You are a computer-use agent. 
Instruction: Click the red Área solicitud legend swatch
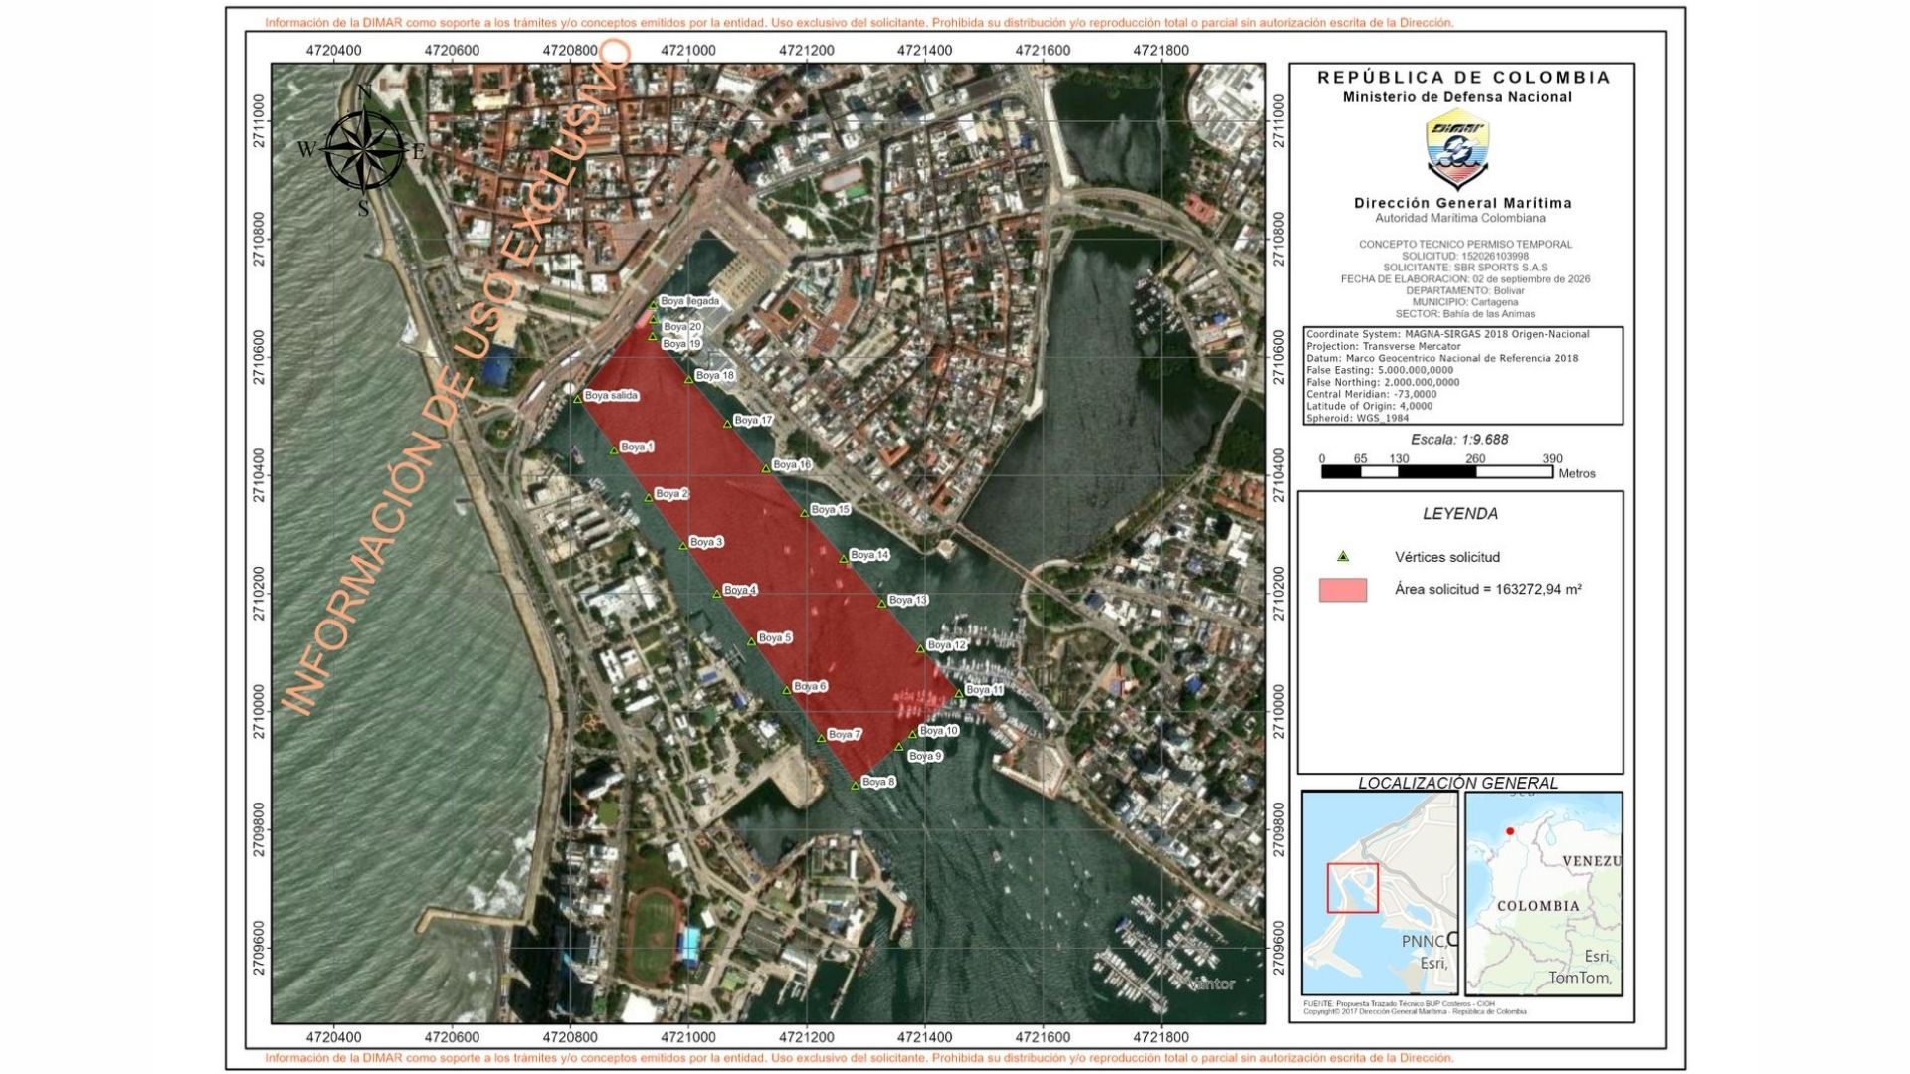[1342, 590]
